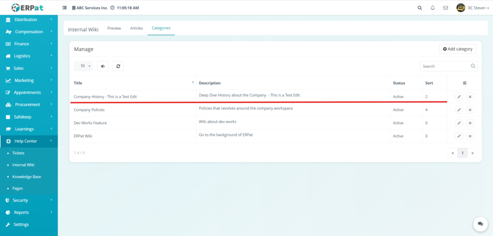This screenshot has width=493, height=236.
Task: Click the refresh table icon button
Action: (118, 66)
